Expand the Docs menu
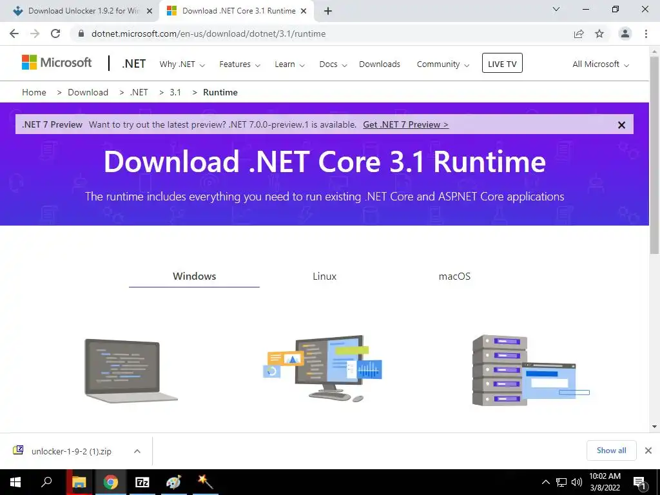The width and height of the screenshot is (660, 495). click(x=333, y=64)
